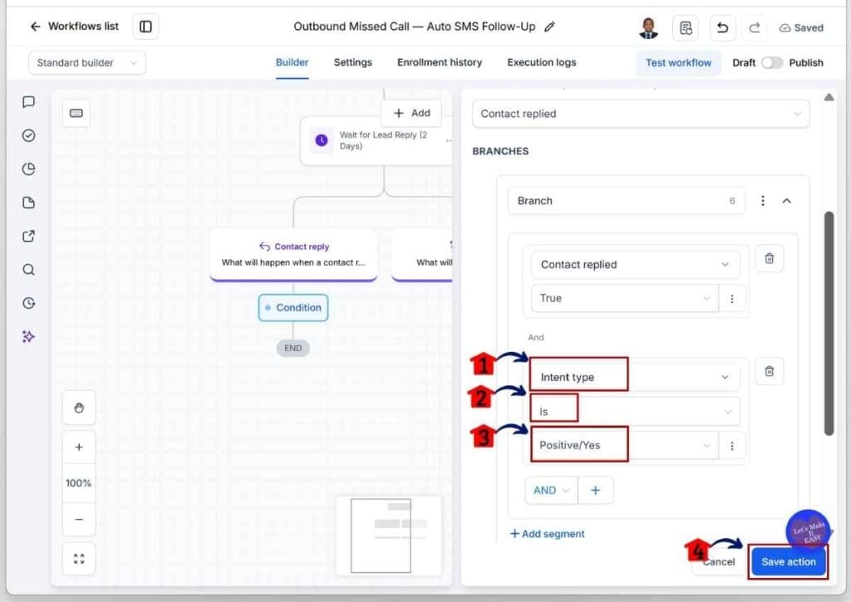Open the sticky note sidebar icon
Screen dimensions: 851x602
[x=29, y=203]
